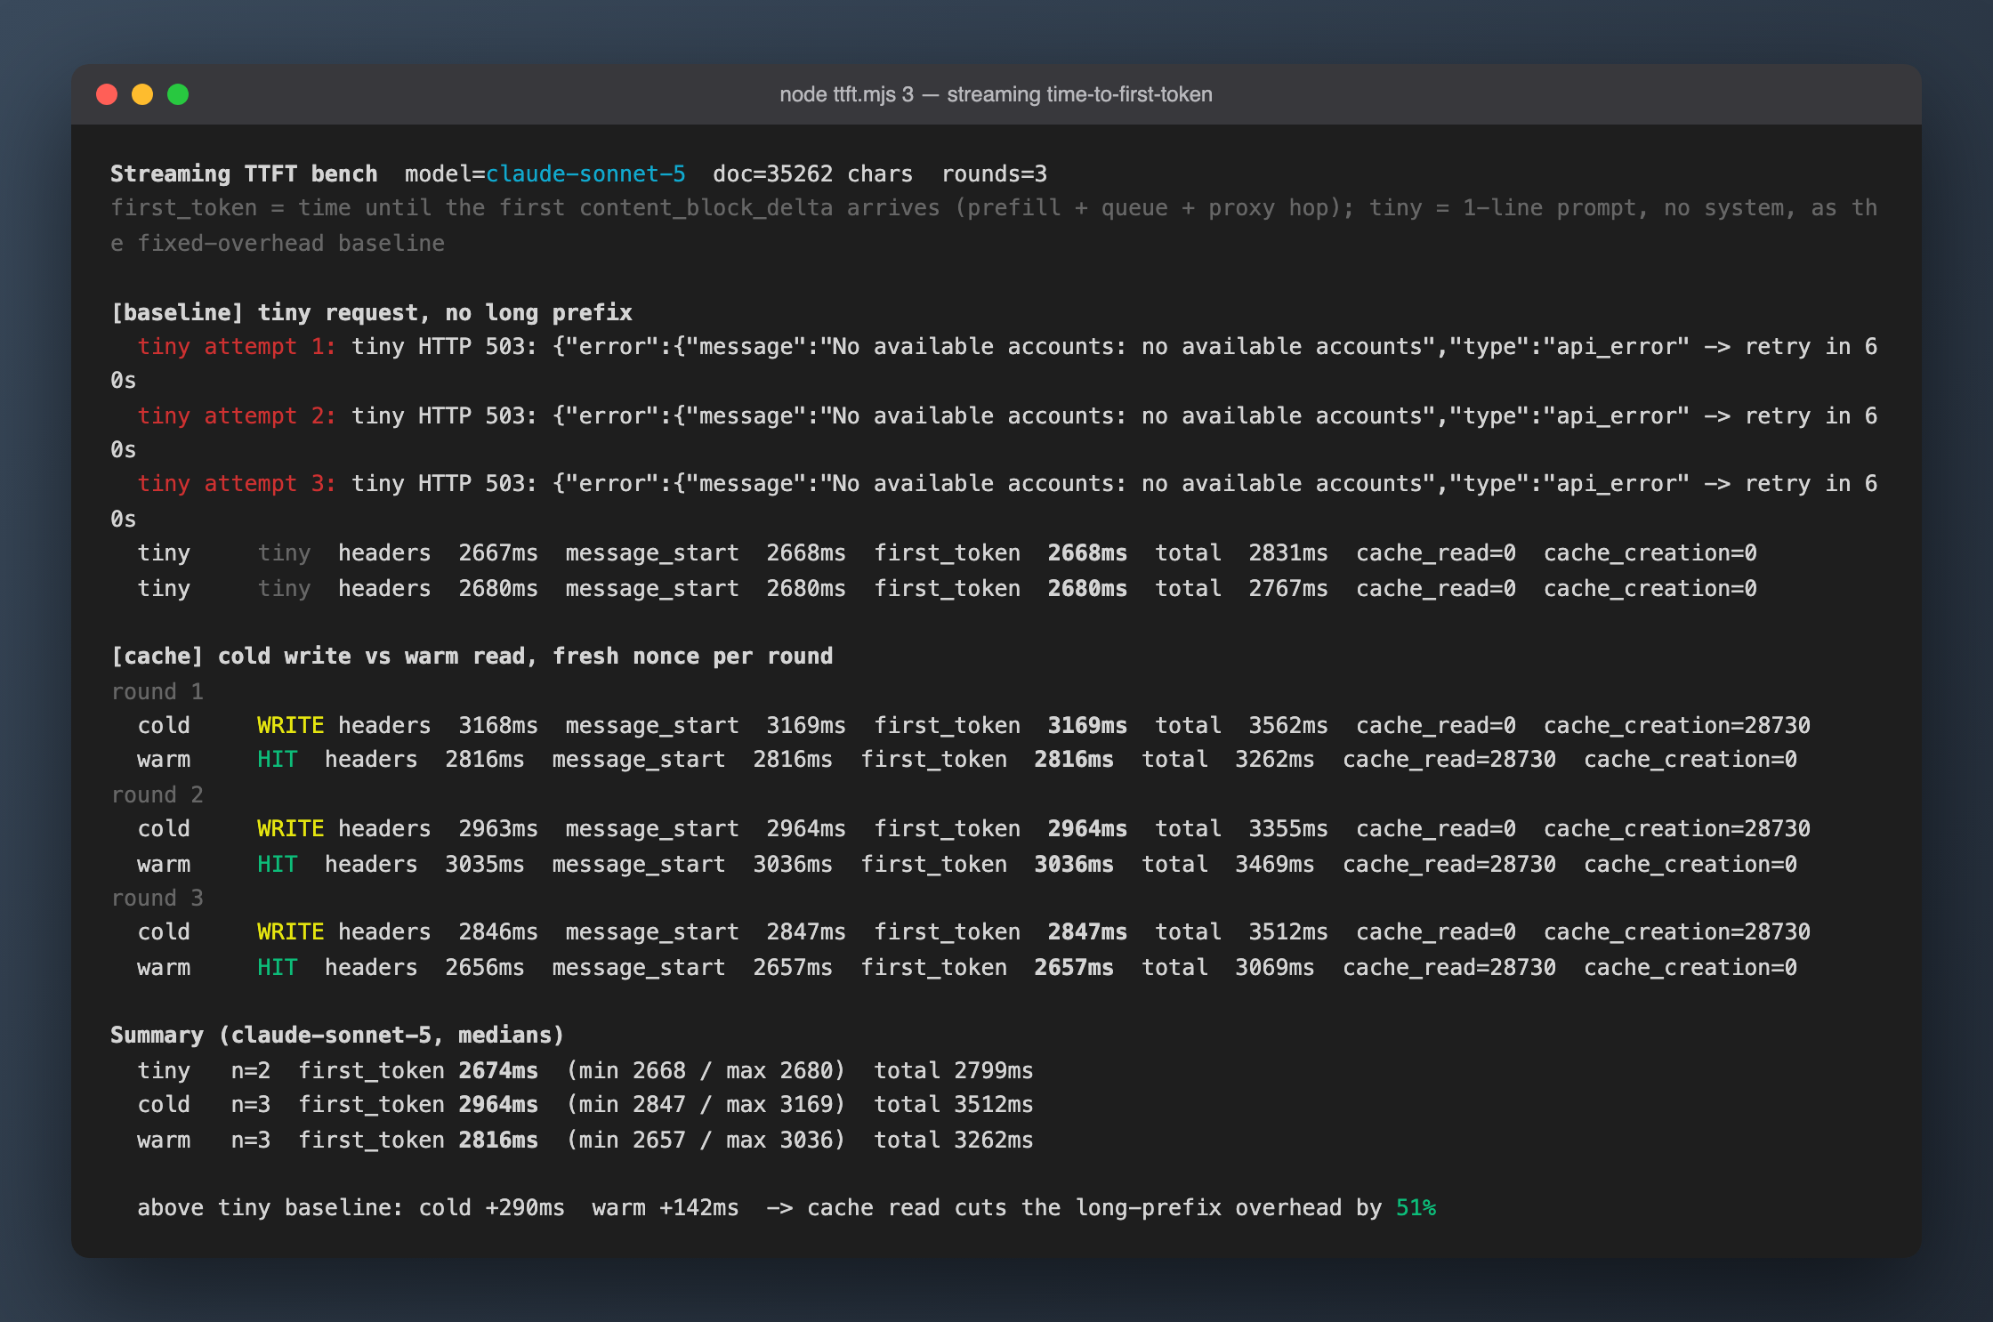The image size is (1993, 1322).
Task: Click the green '51%' at the bottom
Action: [x=1416, y=1207]
